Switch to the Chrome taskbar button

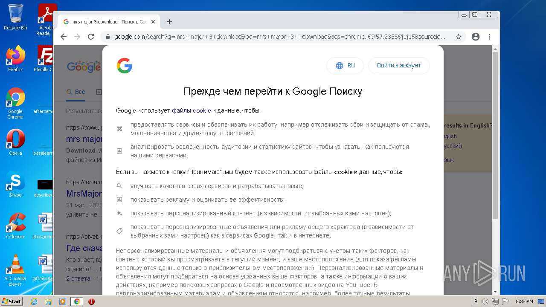tap(77, 301)
